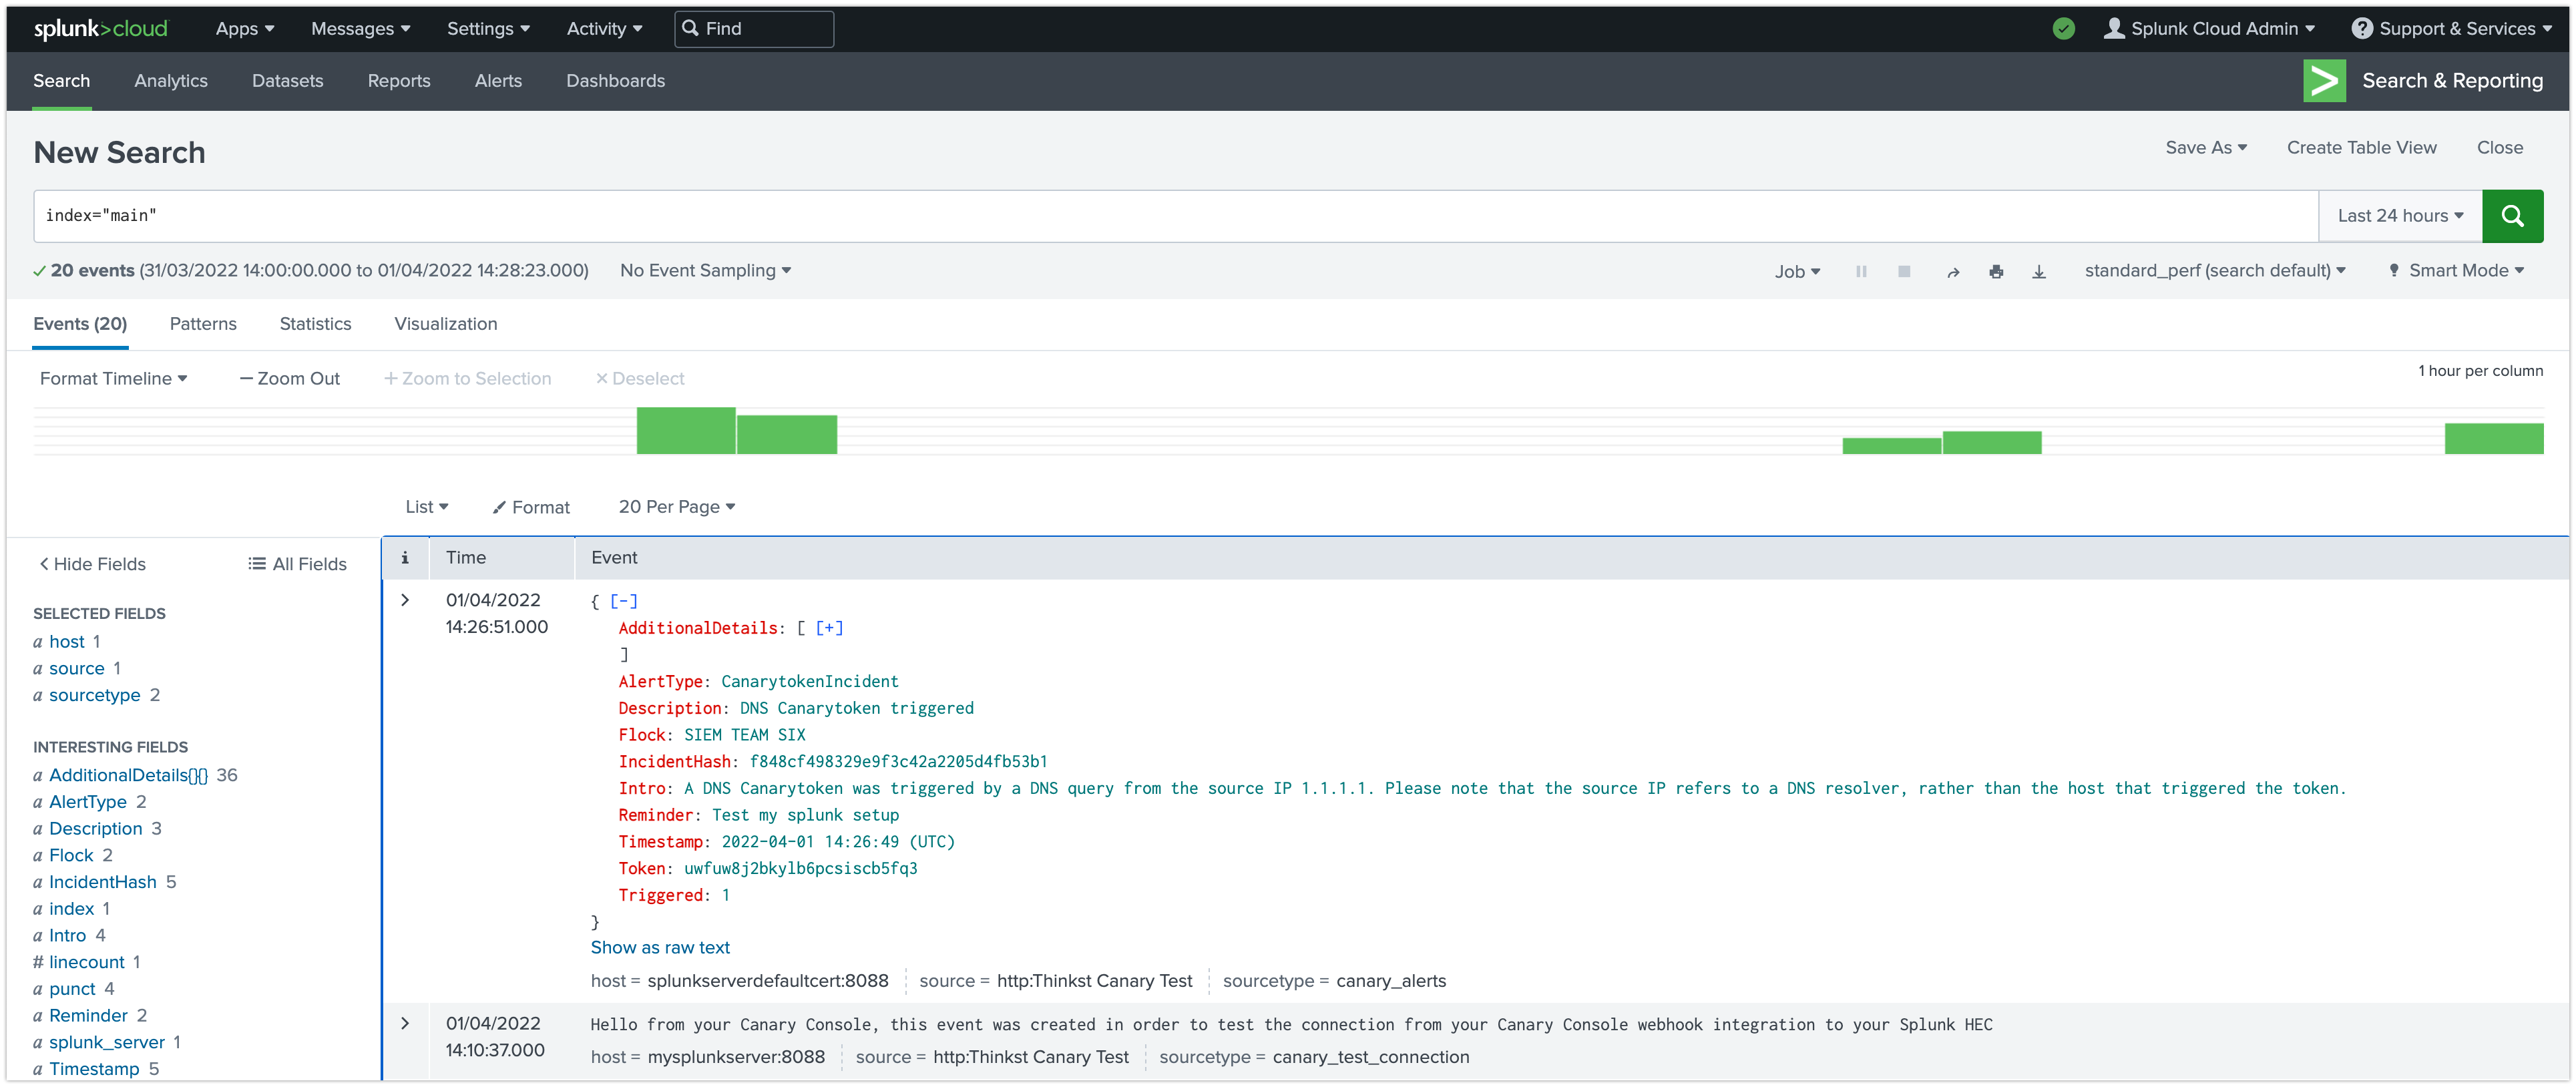
Task: Expand AdditionalDetails array with [+] toggle
Action: pyautogui.click(x=829, y=628)
